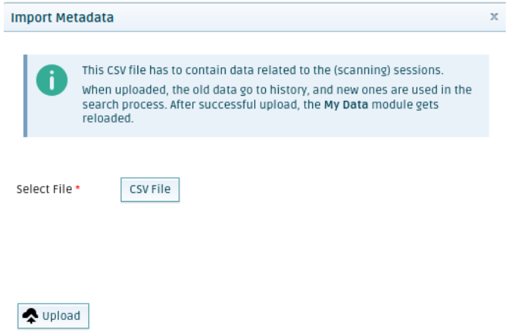Click the phrase search process in the notice
Image resolution: width=508 pixels, height=332 pixels.
[125, 105]
